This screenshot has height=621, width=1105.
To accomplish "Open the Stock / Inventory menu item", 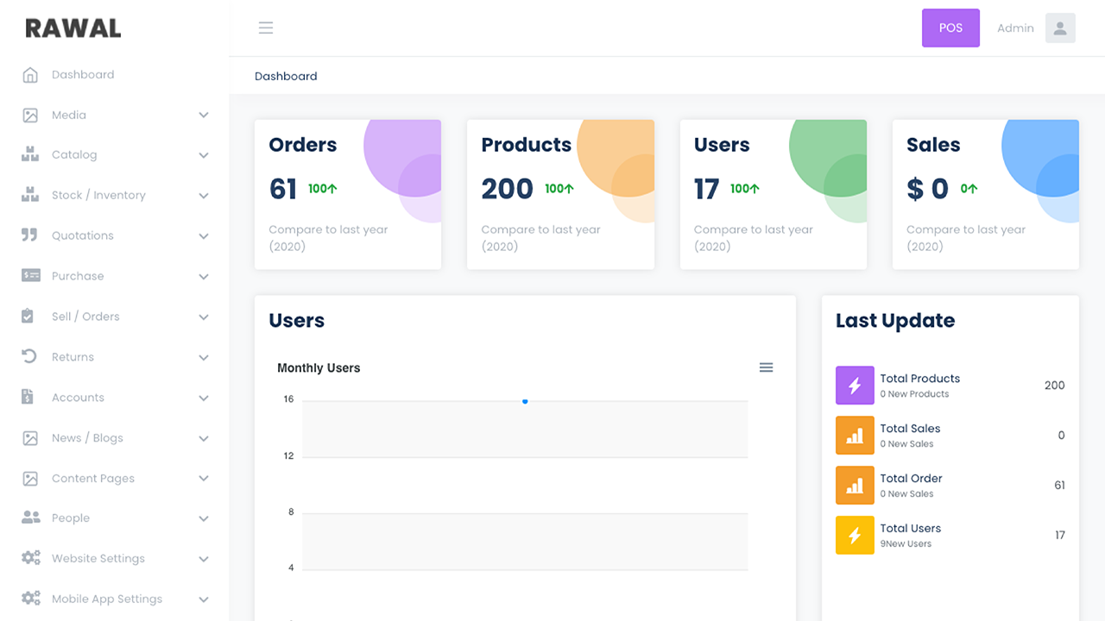I will pyautogui.click(x=98, y=196).
